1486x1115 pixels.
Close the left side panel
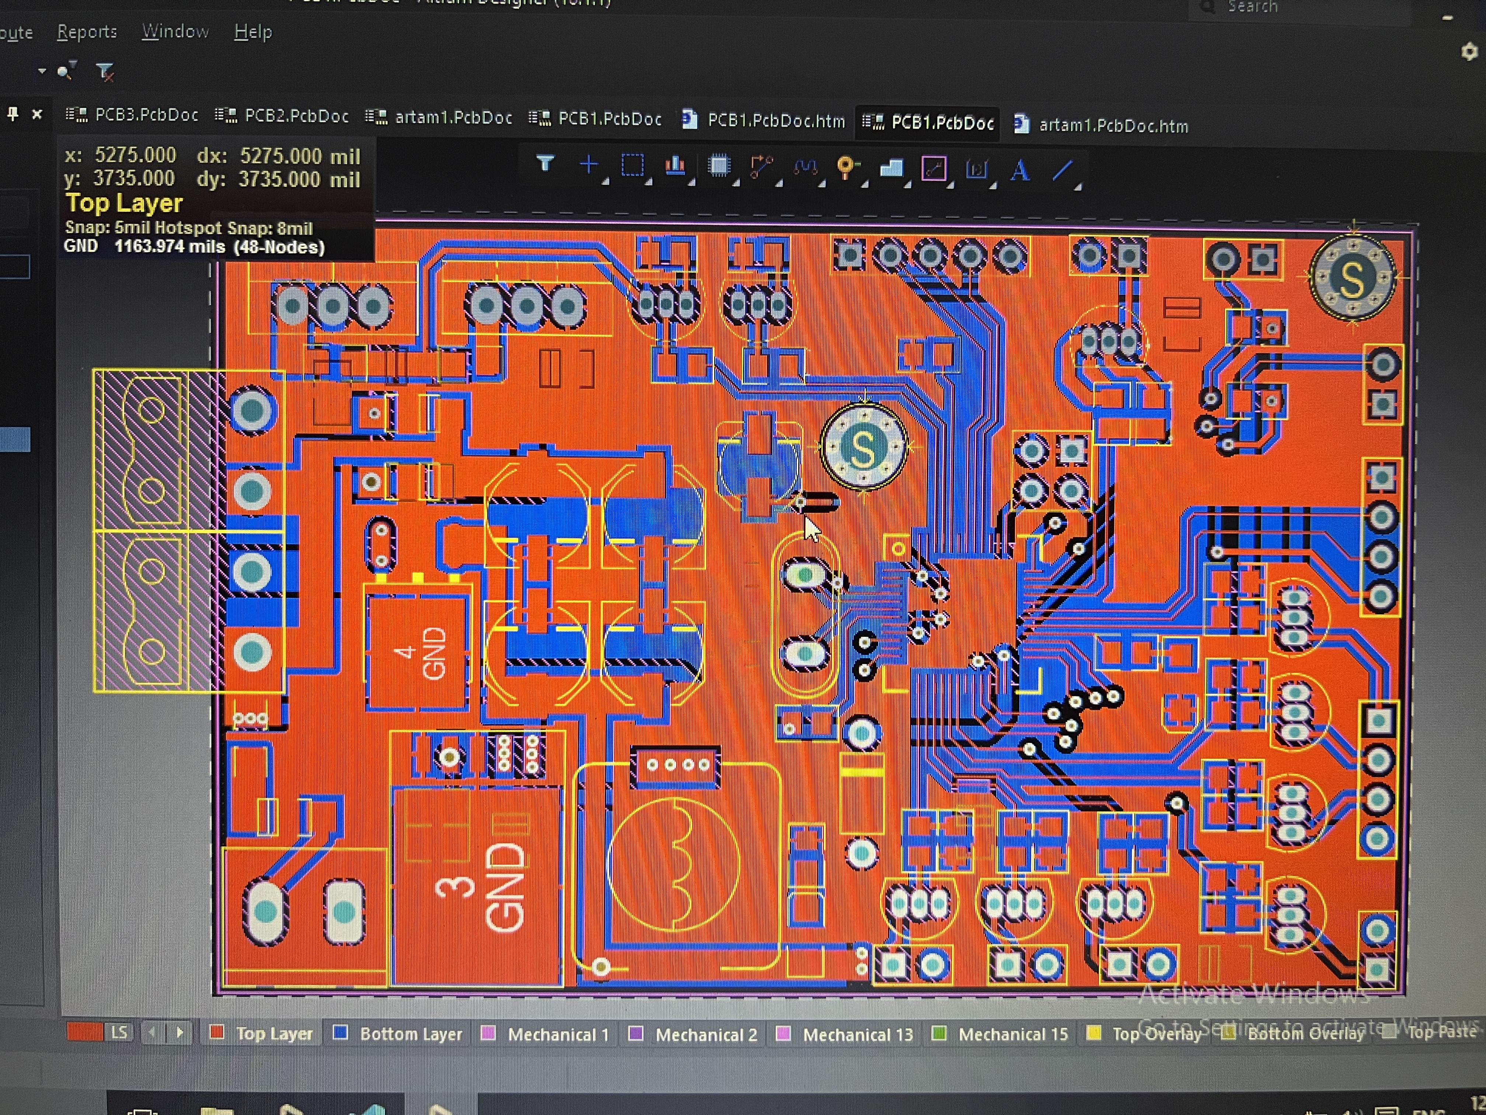38,114
